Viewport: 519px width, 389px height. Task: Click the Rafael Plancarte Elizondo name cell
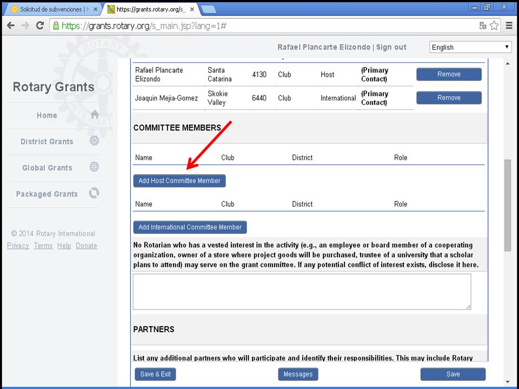pos(159,75)
